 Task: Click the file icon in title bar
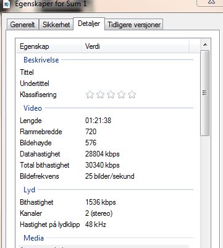point(7,4)
